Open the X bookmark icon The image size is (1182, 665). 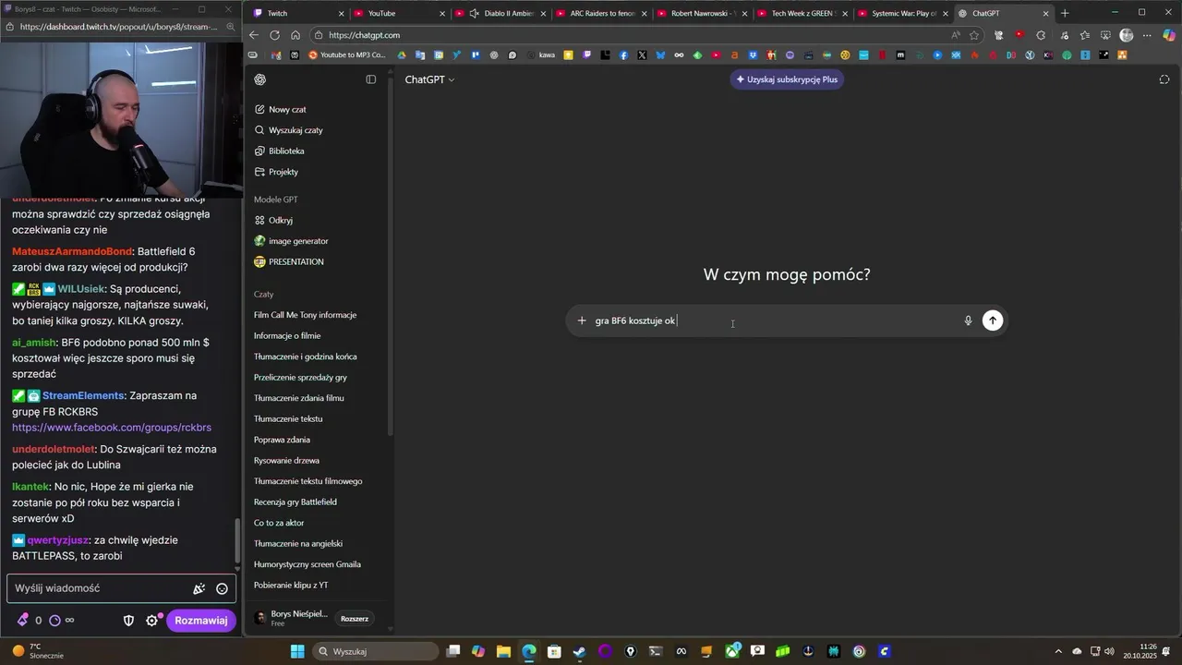[x=642, y=55]
